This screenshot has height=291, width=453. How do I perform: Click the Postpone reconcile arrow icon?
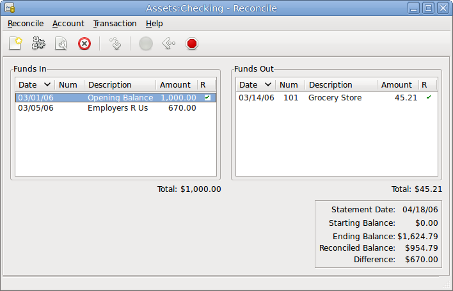[168, 43]
